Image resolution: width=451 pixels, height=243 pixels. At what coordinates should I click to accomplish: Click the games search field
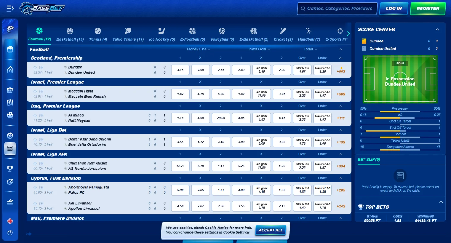pos(337,8)
